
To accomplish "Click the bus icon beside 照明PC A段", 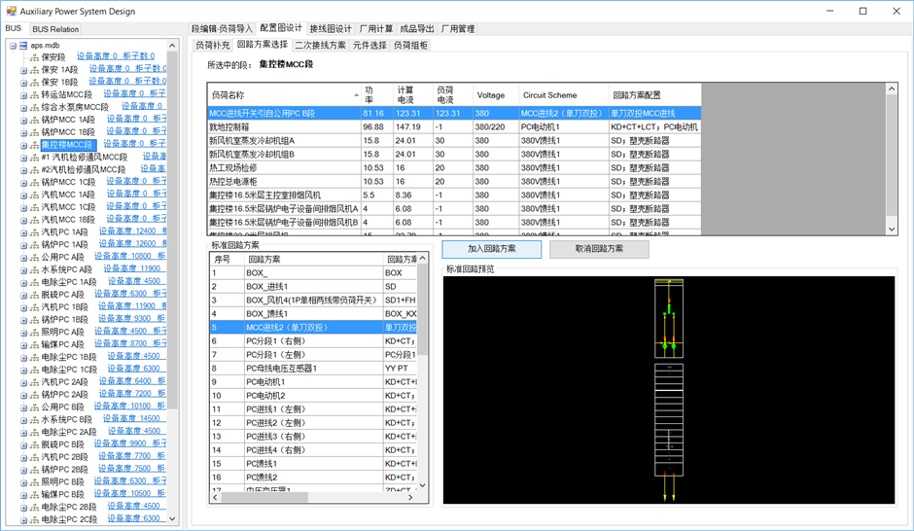I will click(34, 333).
